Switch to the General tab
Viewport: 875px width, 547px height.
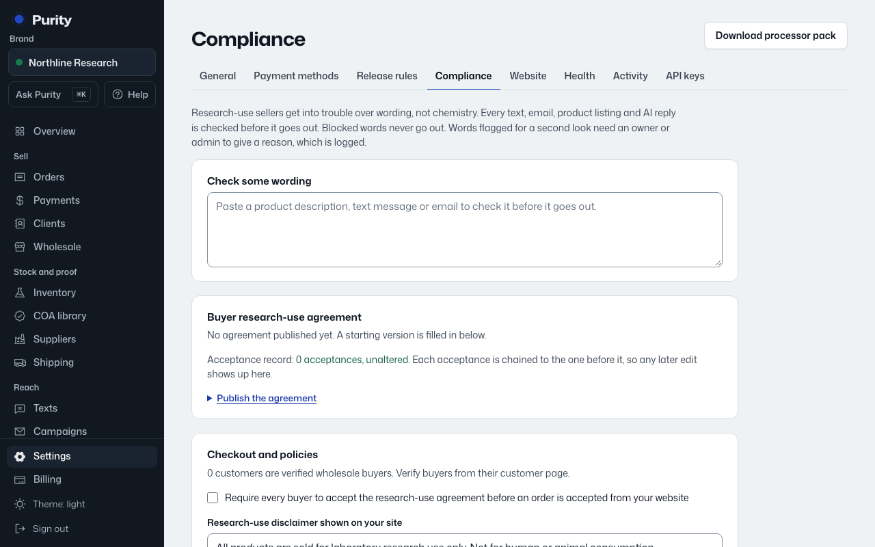(x=217, y=76)
